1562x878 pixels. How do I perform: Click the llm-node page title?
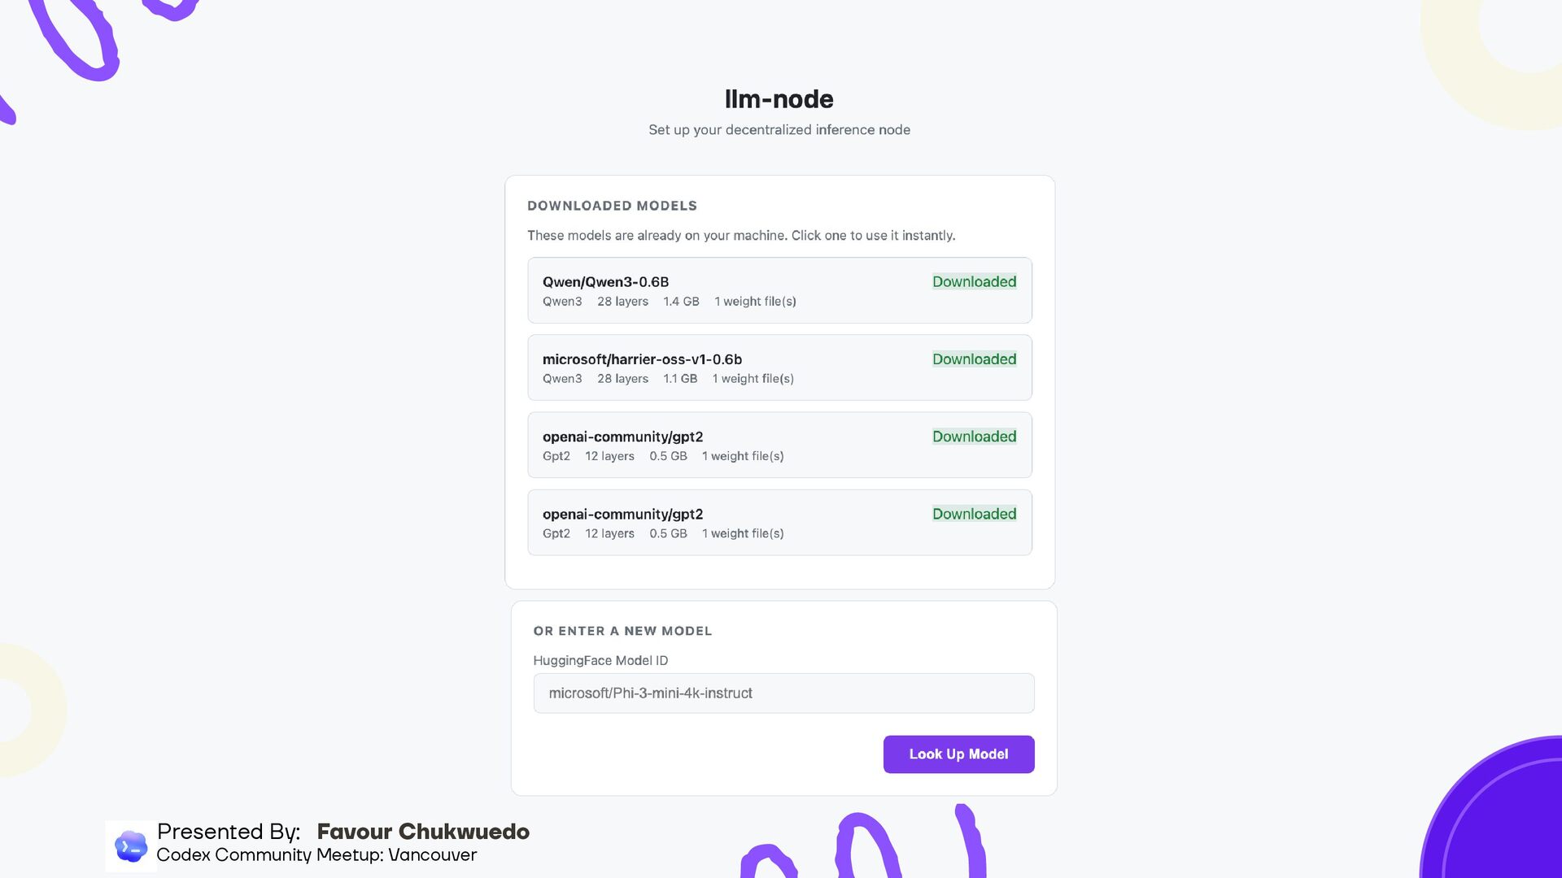[x=779, y=99]
